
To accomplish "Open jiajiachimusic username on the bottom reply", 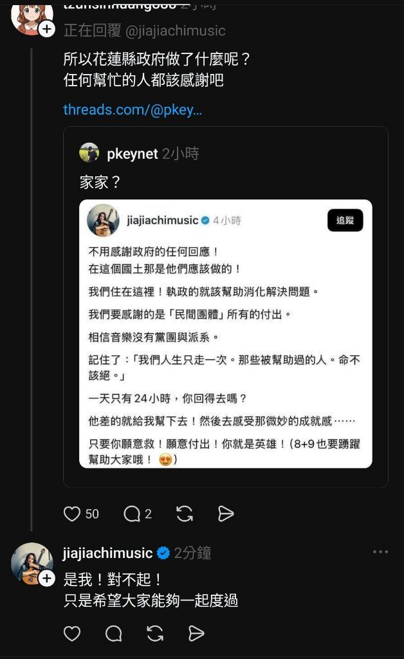I will click(x=107, y=553).
